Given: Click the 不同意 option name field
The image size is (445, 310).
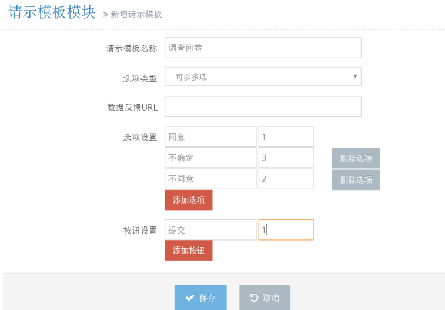Looking at the screenshot, I should tap(210, 179).
